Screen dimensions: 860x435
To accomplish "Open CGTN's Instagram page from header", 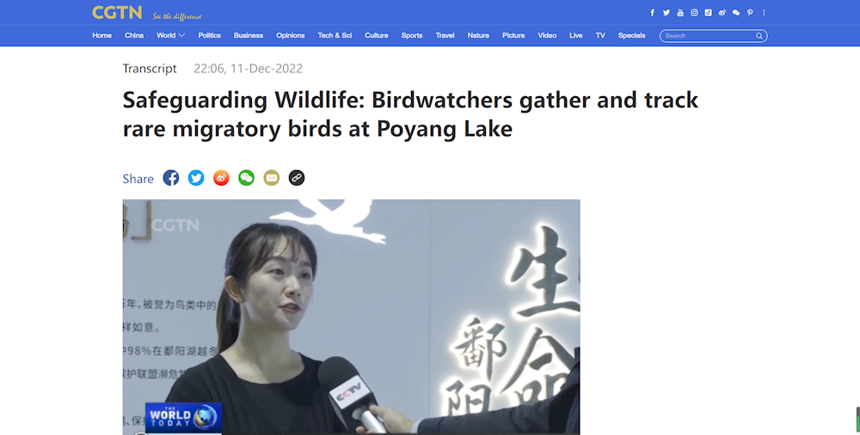I will click(x=694, y=13).
